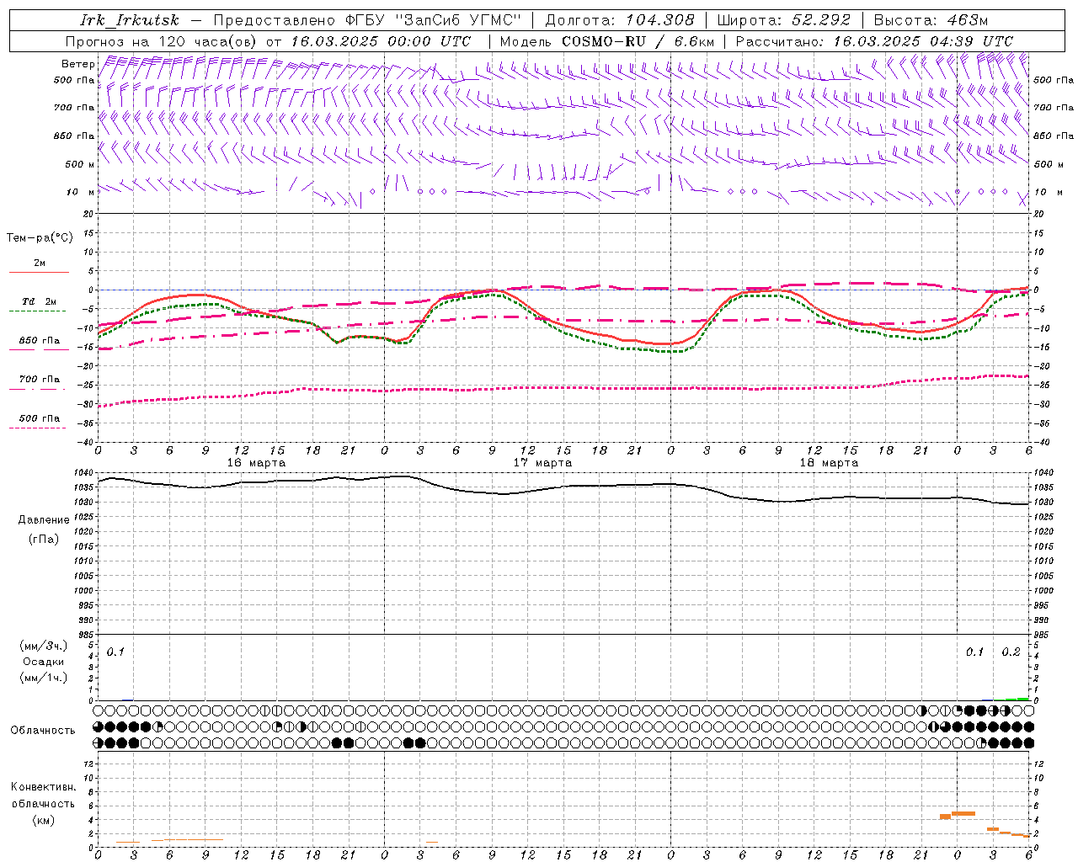Image resolution: width=1078 pixels, height=862 pixels.
Task: Click the "(км)" unit label
Action: point(43,820)
